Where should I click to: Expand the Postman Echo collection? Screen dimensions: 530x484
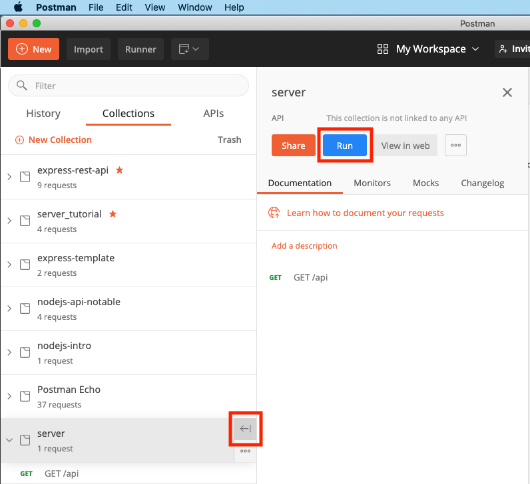[x=9, y=396]
